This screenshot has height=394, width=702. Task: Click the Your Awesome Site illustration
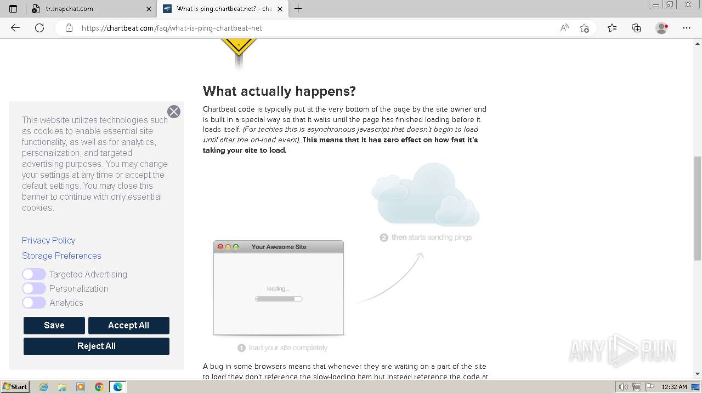point(279,288)
